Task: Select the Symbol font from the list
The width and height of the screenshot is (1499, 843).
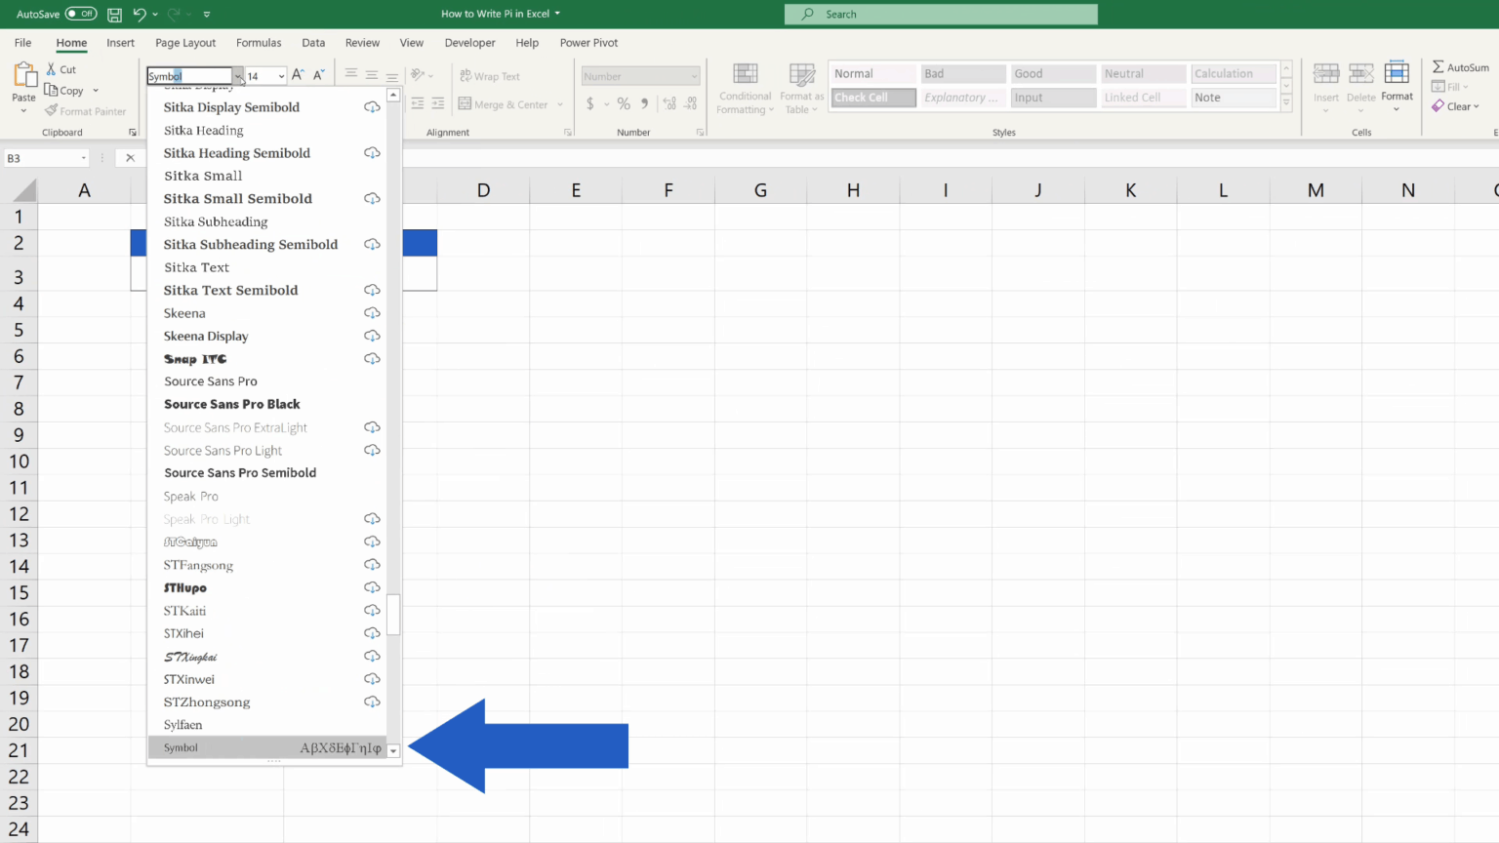Action: [244, 747]
